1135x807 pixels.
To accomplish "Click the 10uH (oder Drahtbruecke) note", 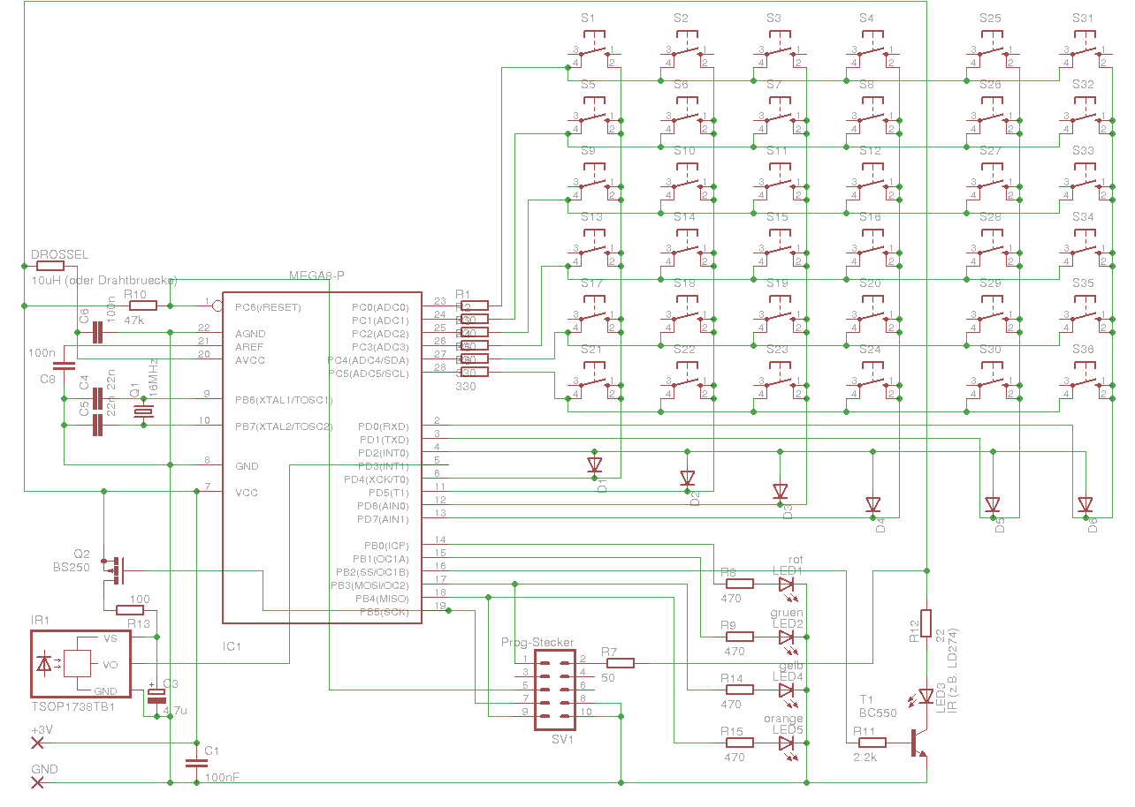I will pos(104,280).
